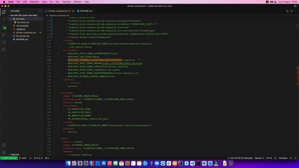Open the notifications bell in the status bar
Image resolution: width=299 pixels, height=168 pixels.
pos(296,158)
